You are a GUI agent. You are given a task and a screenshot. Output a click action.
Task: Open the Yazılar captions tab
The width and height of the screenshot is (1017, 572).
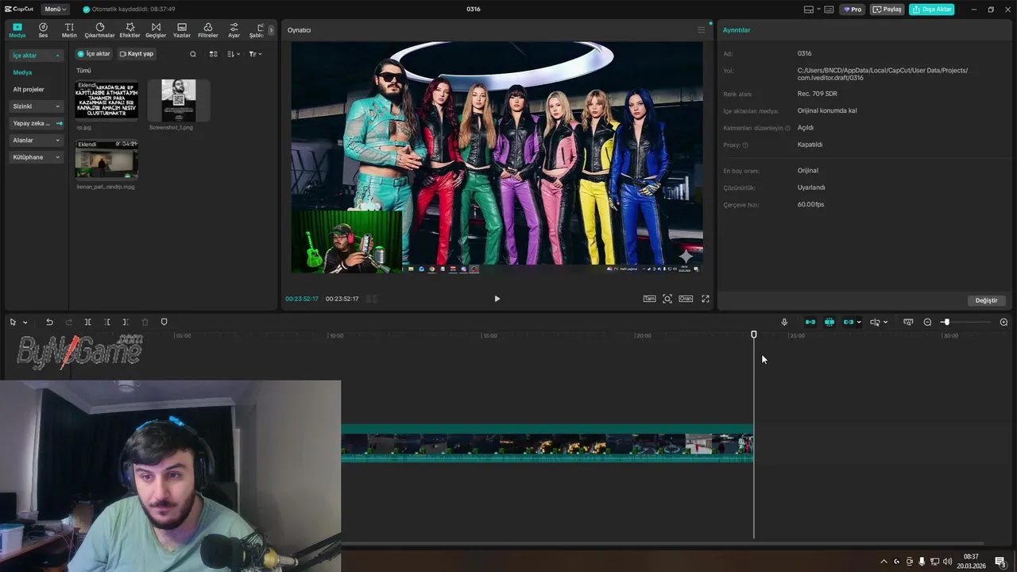pos(182,30)
